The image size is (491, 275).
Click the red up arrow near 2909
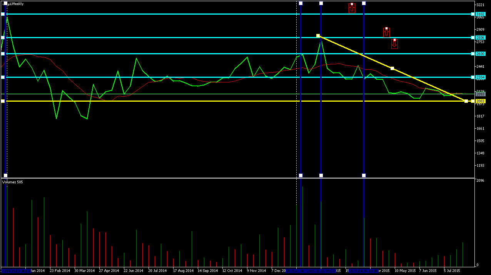pyautogui.click(x=386, y=32)
